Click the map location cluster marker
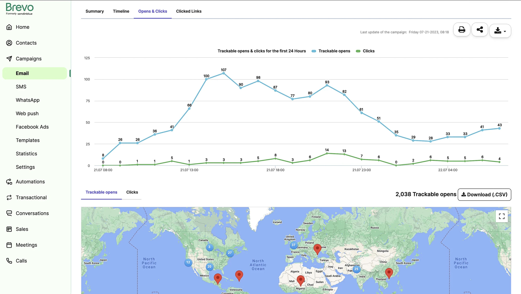521x294 pixels. (293, 245)
